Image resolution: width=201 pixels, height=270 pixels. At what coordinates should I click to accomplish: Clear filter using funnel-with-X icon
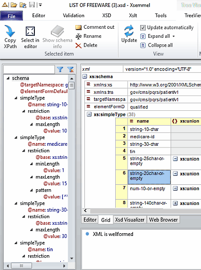(71, 70)
